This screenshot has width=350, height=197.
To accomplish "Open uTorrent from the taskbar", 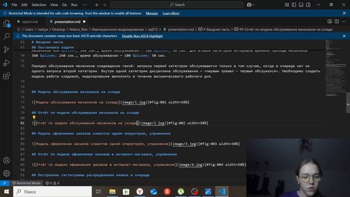I will tap(181, 192).
